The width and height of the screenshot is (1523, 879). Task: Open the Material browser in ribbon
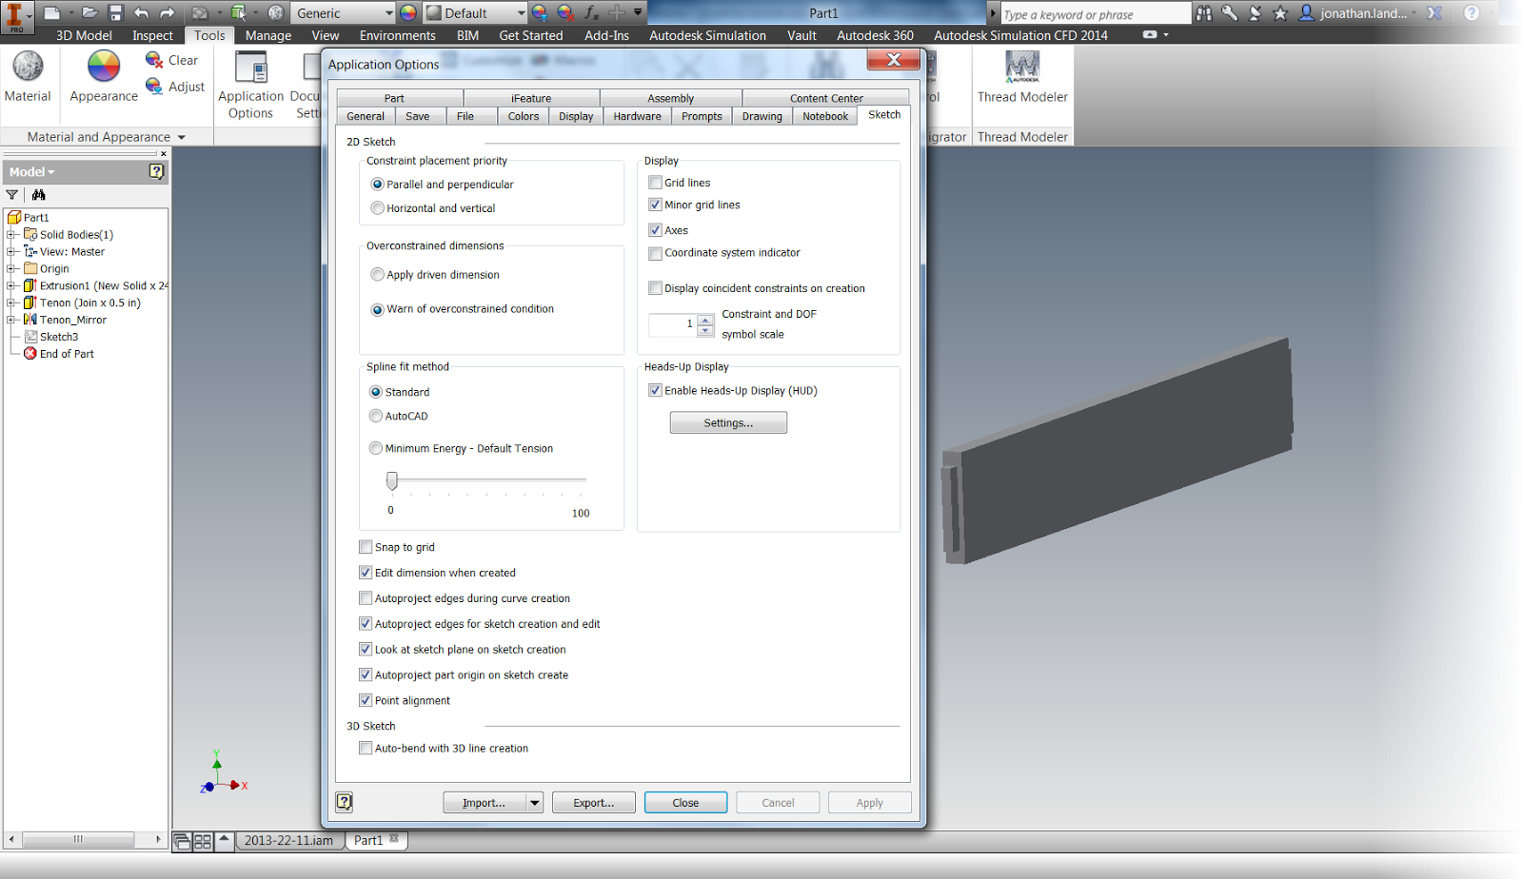pos(28,76)
